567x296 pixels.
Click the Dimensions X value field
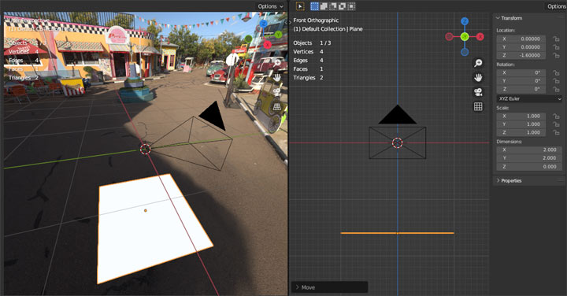(x=529, y=150)
